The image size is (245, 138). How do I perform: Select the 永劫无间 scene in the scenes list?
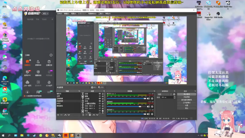[x=68, y=101]
